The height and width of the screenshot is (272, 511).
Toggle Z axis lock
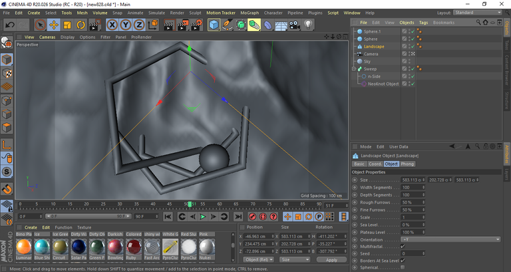[x=139, y=25]
